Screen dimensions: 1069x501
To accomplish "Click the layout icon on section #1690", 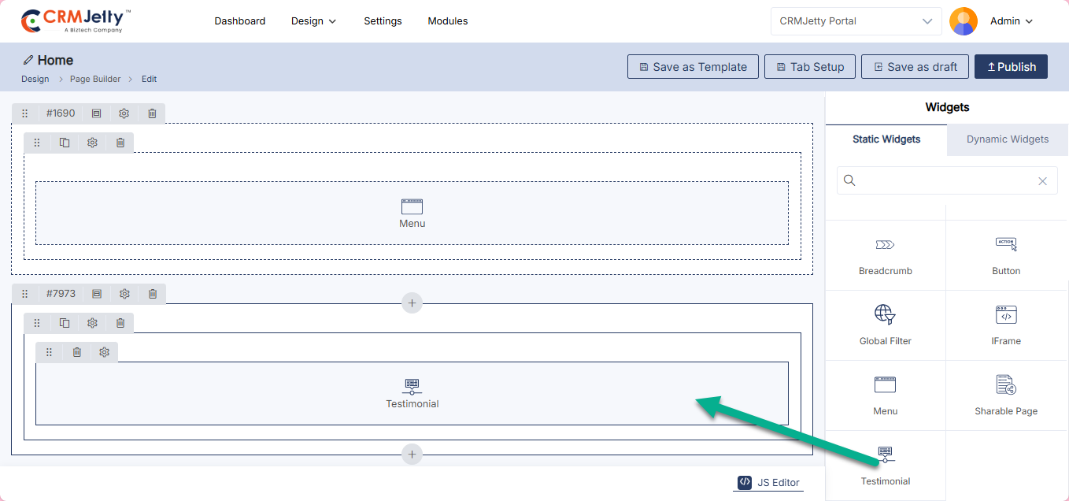I will pos(96,113).
